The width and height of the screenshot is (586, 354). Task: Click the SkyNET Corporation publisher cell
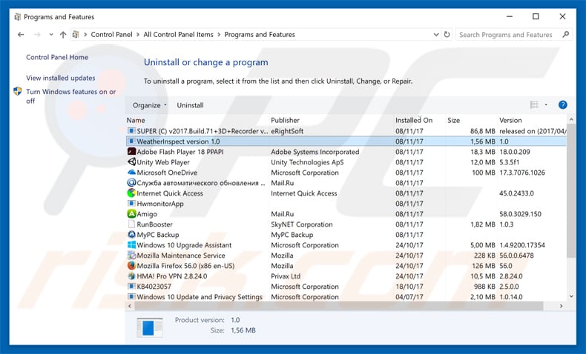[302, 224]
